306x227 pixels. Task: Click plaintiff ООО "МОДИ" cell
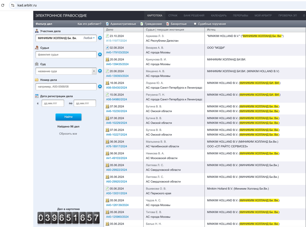(x=216, y=48)
